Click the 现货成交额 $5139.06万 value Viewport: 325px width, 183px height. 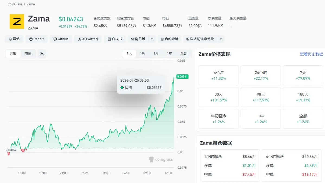tap(126, 26)
